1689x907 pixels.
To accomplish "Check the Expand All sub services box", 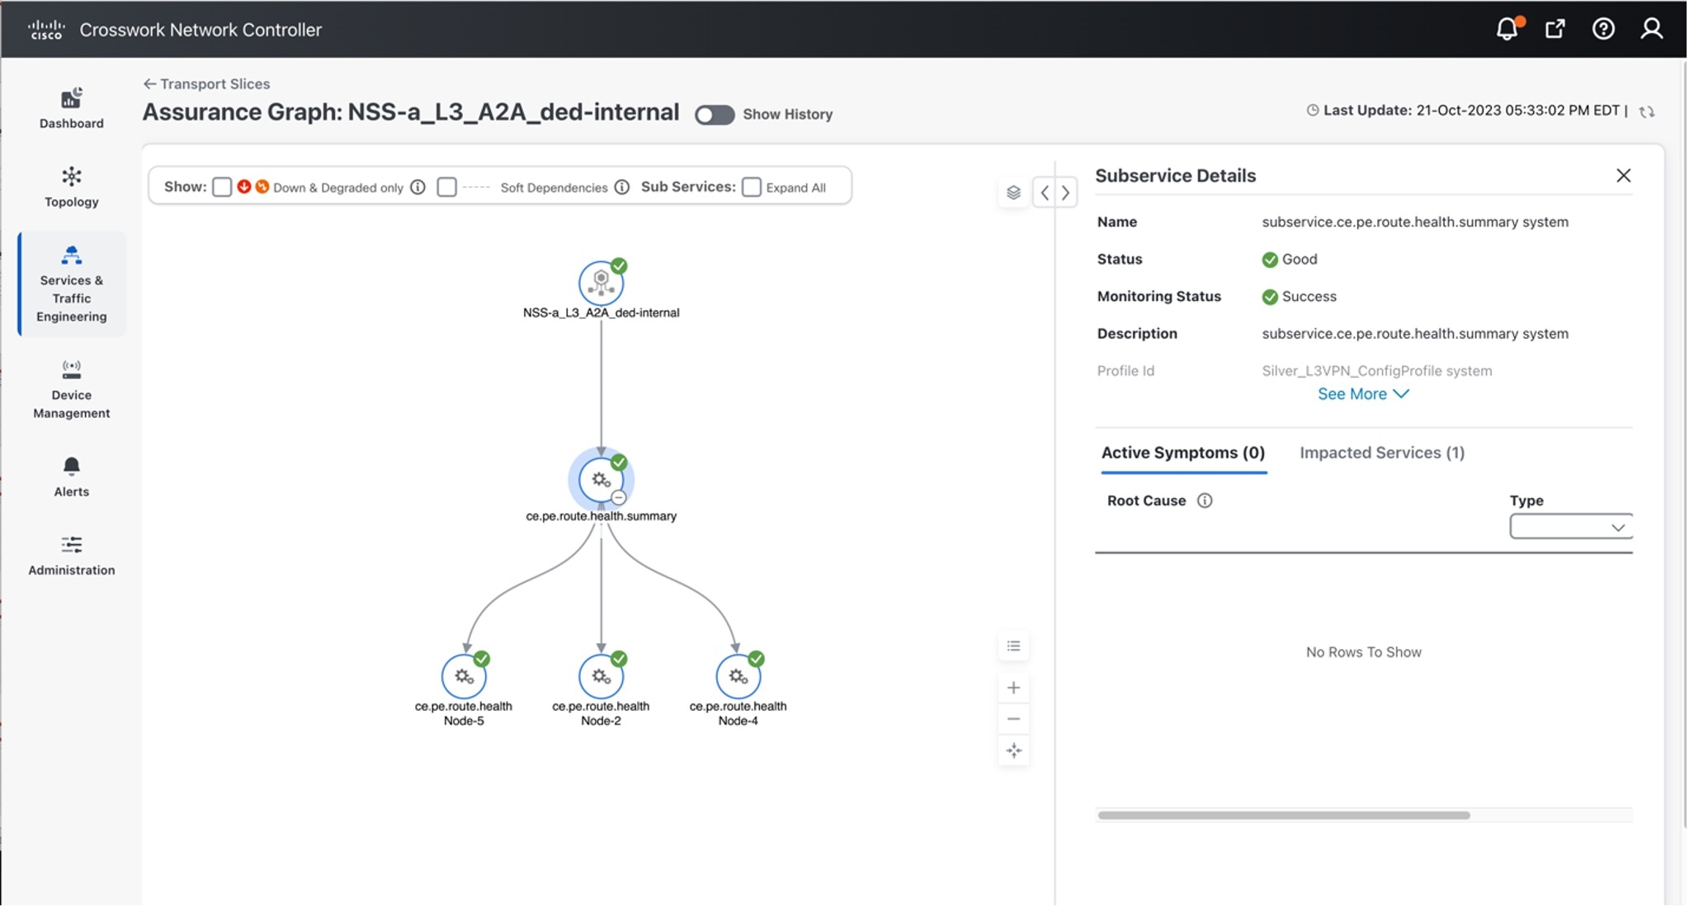I will click(x=751, y=187).
